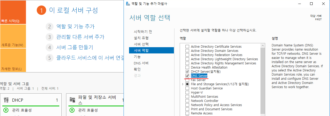Close the wizard window
The height and width of the screenshot is (116, 330).
coord(324,4)
